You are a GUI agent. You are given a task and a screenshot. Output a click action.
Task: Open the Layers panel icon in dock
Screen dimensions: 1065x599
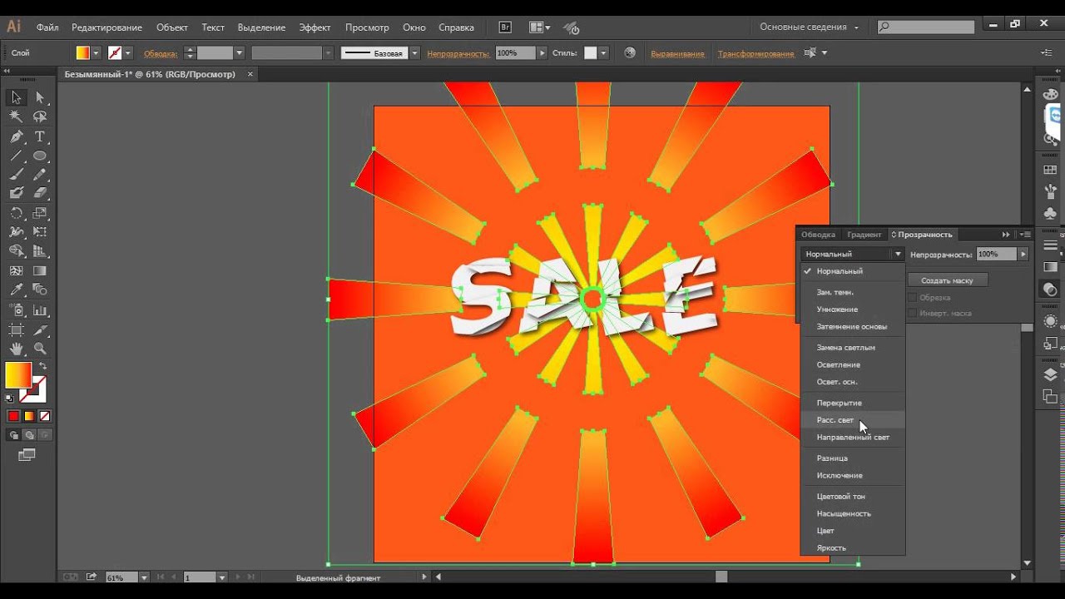pyautogui.click(x=1050, y=374)
